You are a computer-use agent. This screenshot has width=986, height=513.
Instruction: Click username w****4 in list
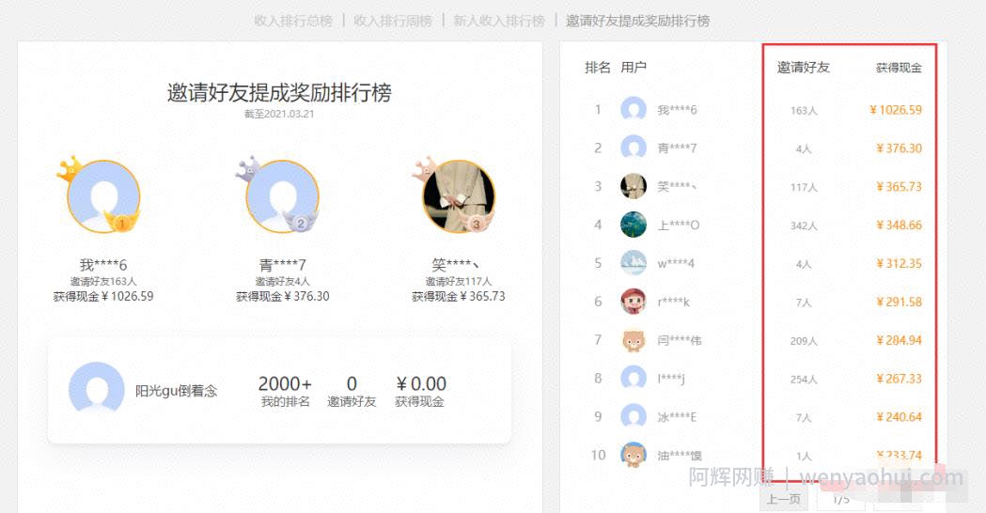coord(676,263)
